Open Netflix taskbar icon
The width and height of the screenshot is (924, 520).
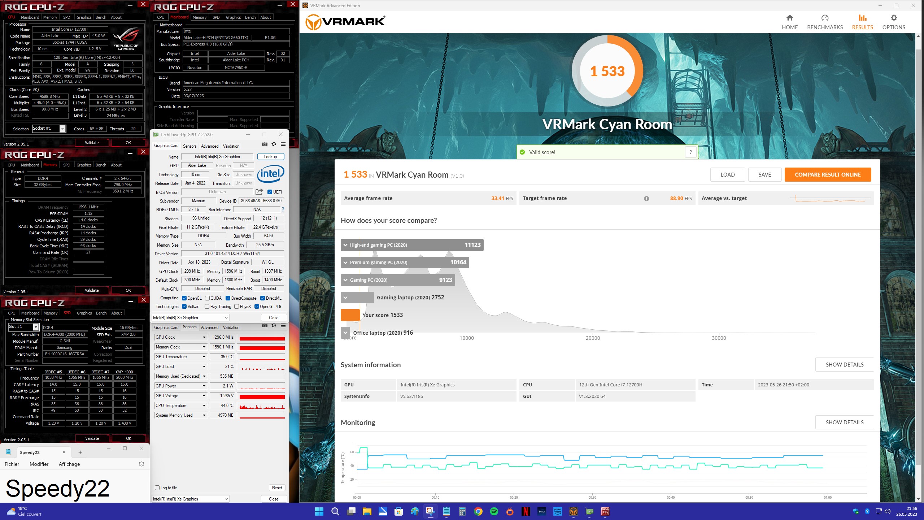pyautogui.click(x=526, y=511)
